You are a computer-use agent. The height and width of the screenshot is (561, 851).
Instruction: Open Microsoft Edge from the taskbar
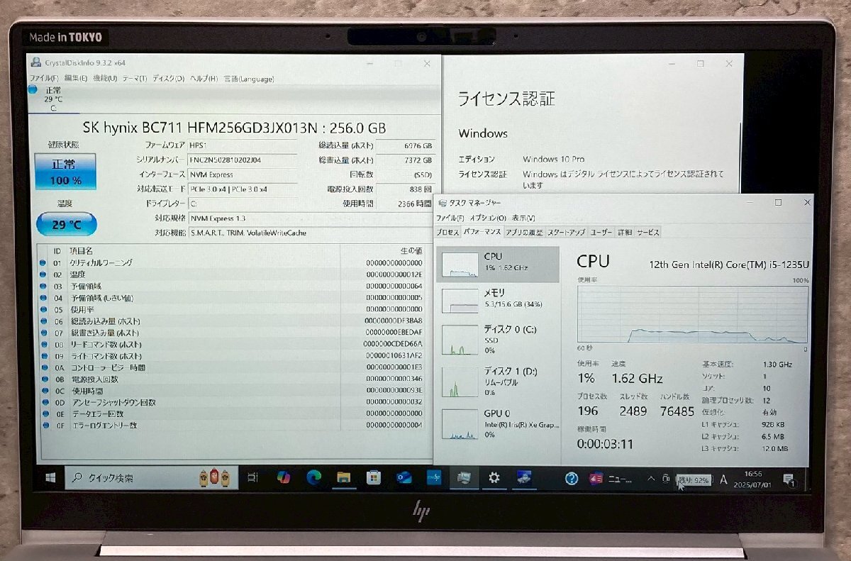click(313, 478)
